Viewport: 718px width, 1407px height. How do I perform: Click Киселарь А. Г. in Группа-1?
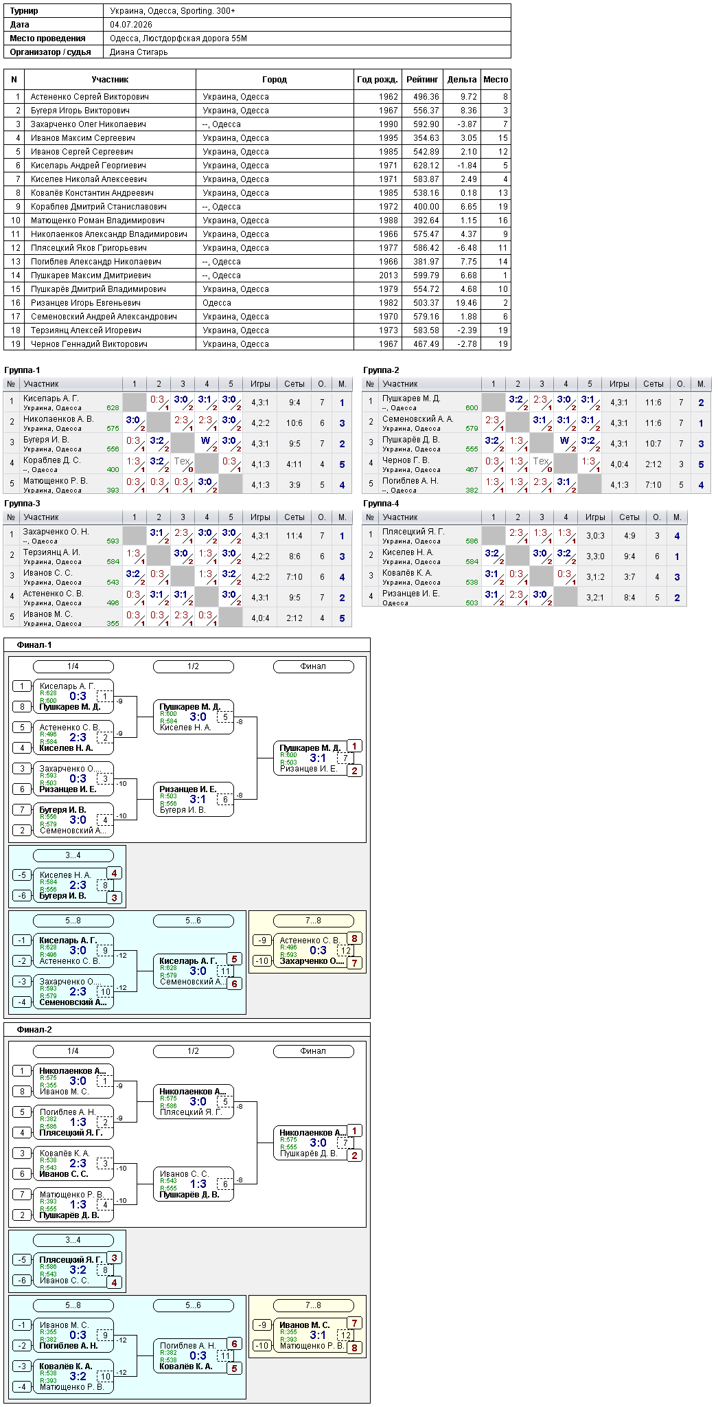coord(51,398)
